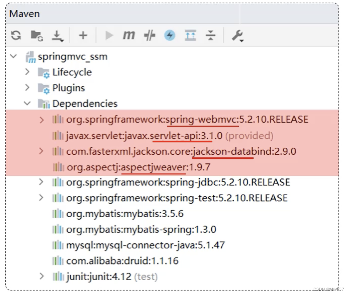This screenshot has height=294, width=349.
Task: Click the Add Maven Projects plus icon
Action: point(83,35)
